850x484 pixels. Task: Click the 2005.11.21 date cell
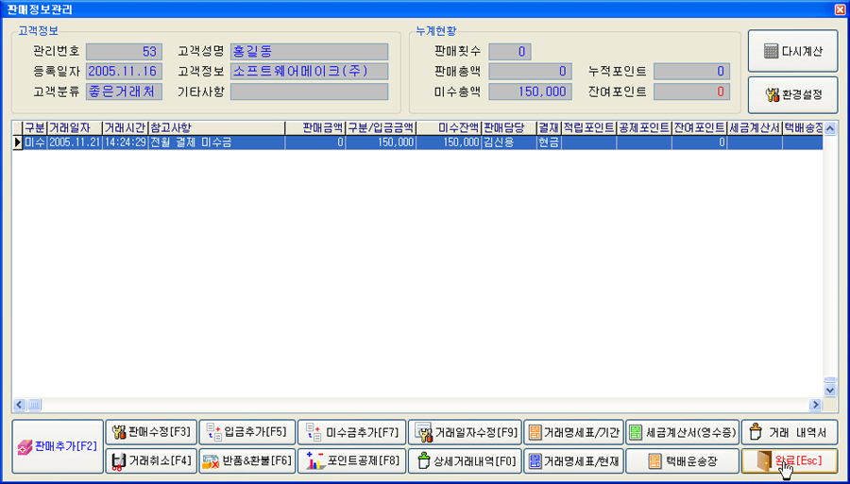coord(75,142)
